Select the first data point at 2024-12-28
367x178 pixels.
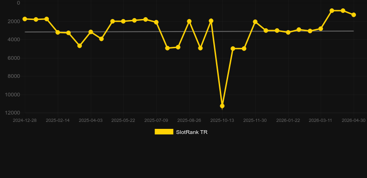pyautogui.click(x=25, y=19)
